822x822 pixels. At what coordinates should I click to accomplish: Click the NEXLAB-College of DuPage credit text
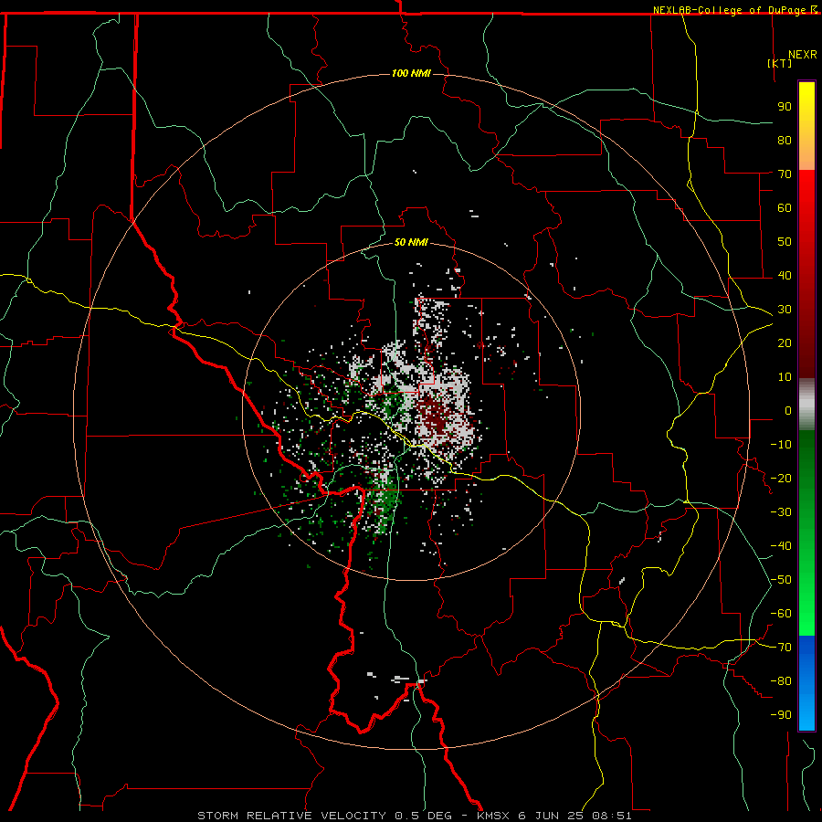click(x=729, y=10)
